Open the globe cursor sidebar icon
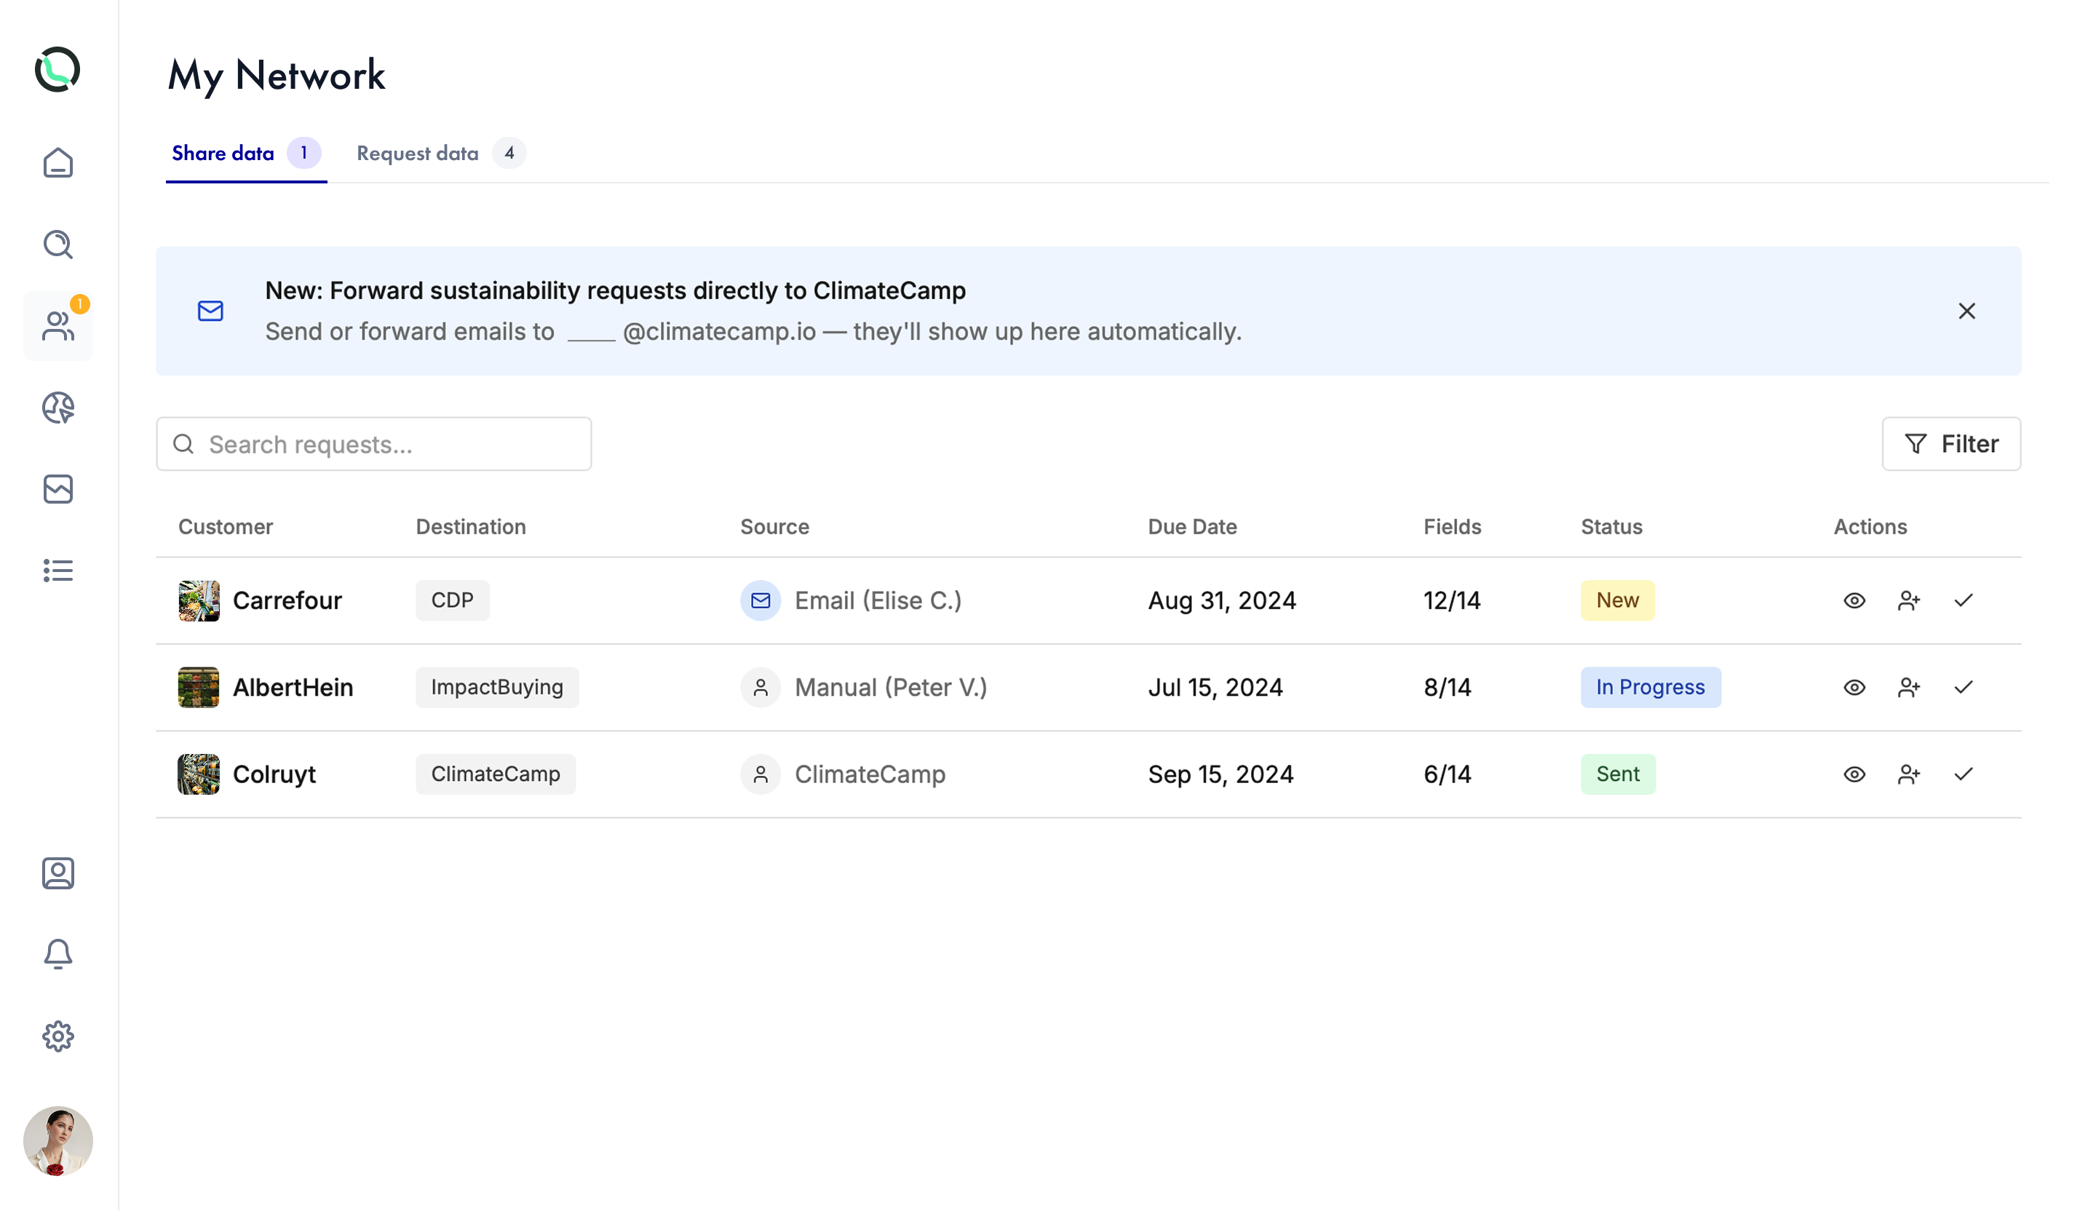This screenshot has width=2096, height=1211. coord(57,408)
